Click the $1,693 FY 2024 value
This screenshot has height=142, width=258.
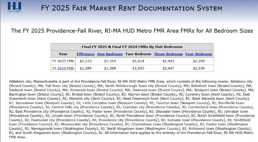click(x=138, y=68)
